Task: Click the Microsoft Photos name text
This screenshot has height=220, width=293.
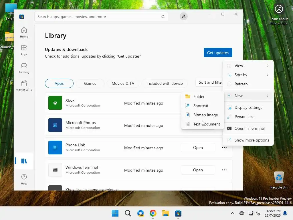Action: tap(80, 123)
